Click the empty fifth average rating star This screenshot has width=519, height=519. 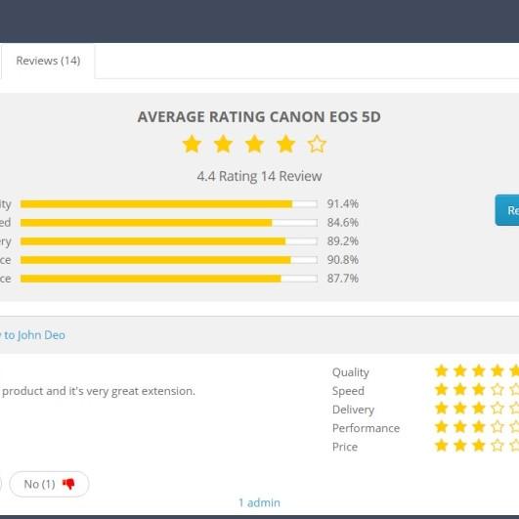(x=317, y=144)
